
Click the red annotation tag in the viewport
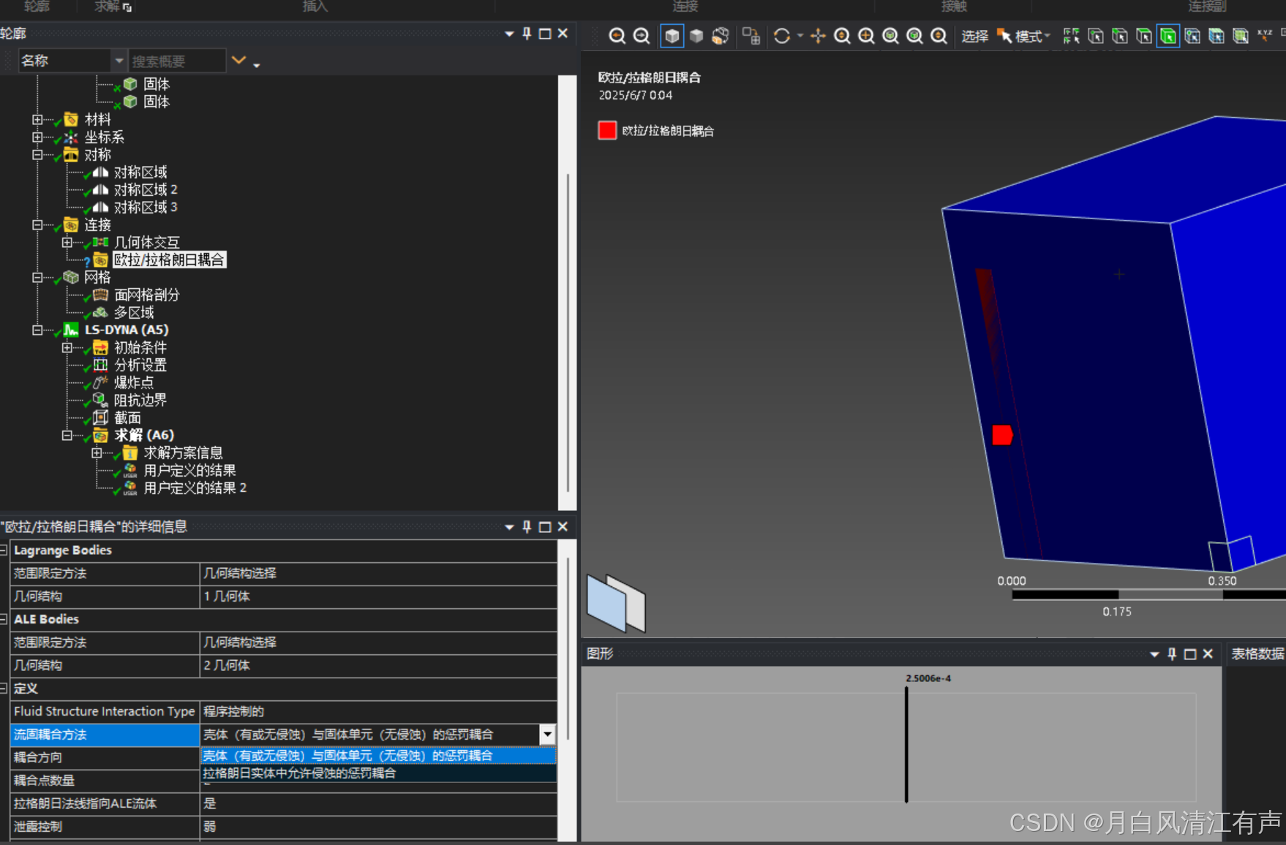point(1002,435)
